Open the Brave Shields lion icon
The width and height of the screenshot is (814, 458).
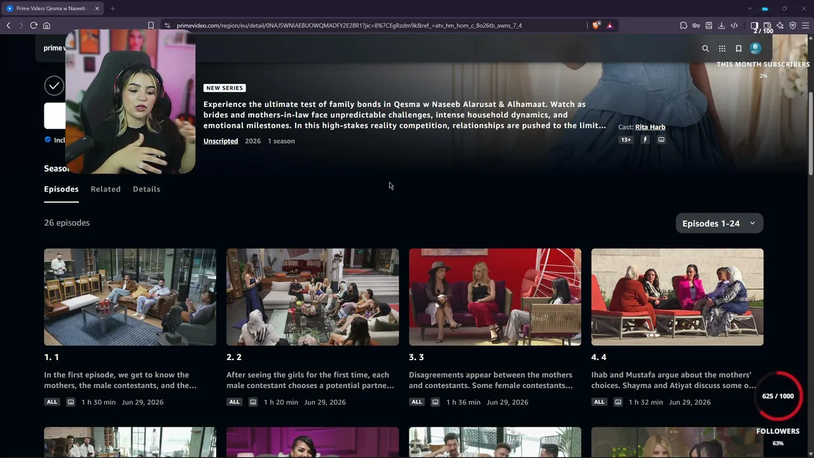tap(596, 25)
